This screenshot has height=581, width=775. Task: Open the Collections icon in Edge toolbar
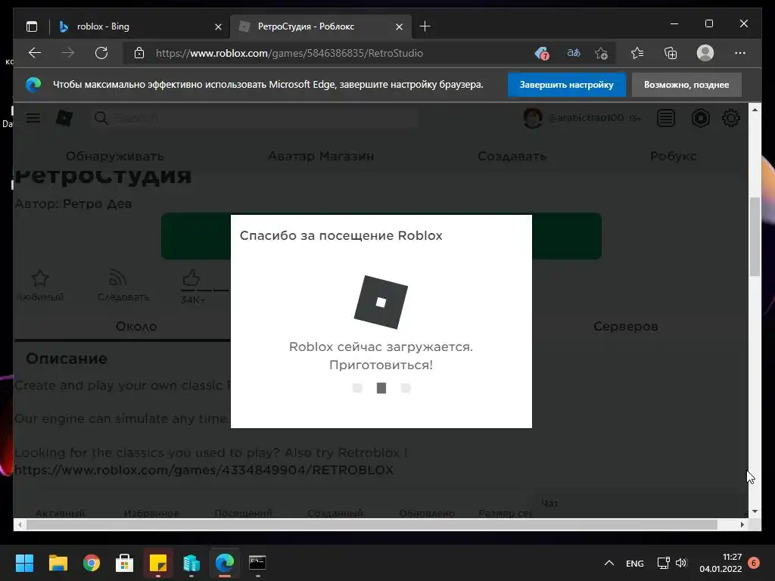pos(671,53)
